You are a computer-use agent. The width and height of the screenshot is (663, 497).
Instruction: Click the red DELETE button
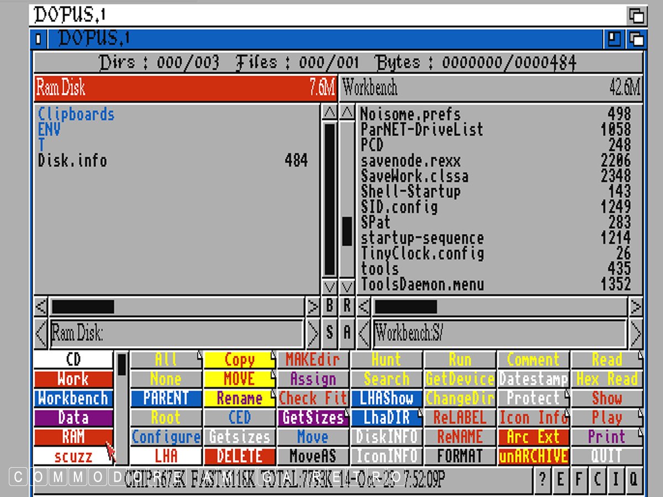click(239, 456)
